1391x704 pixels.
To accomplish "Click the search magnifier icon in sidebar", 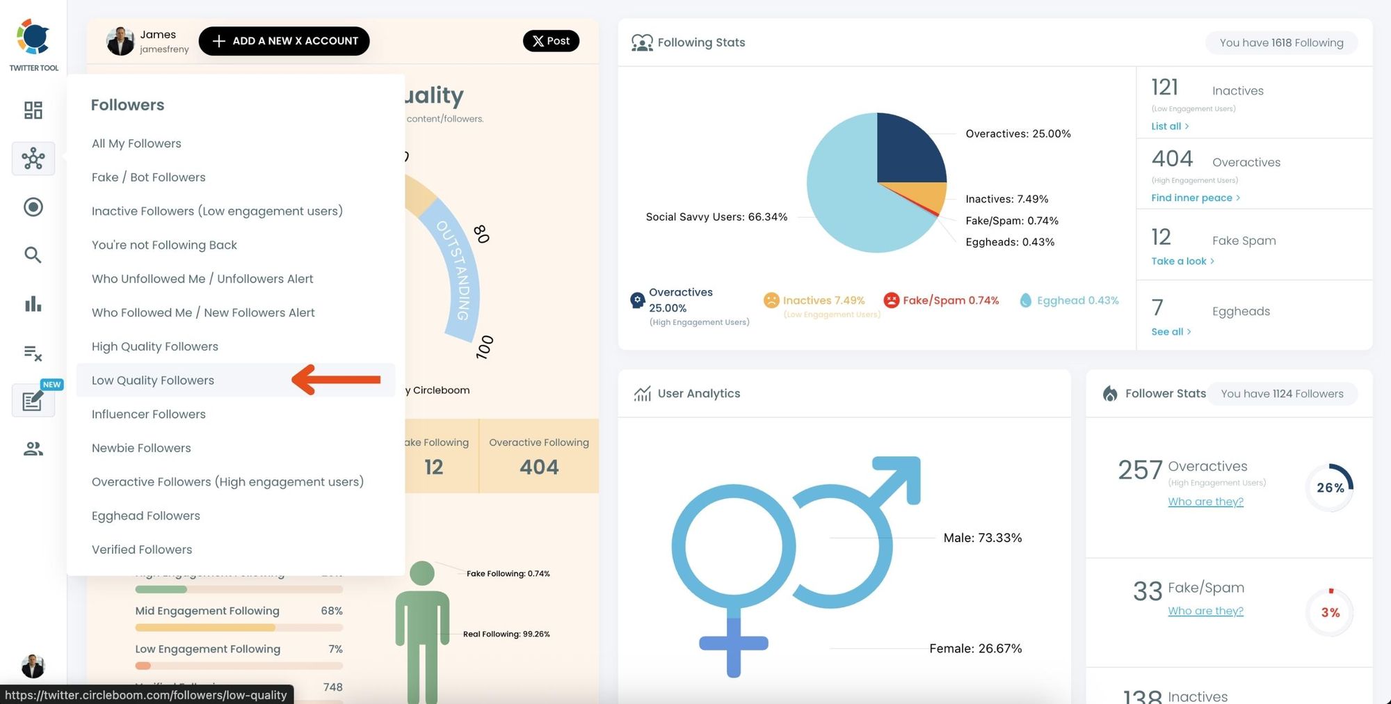I will pos(33,255).
